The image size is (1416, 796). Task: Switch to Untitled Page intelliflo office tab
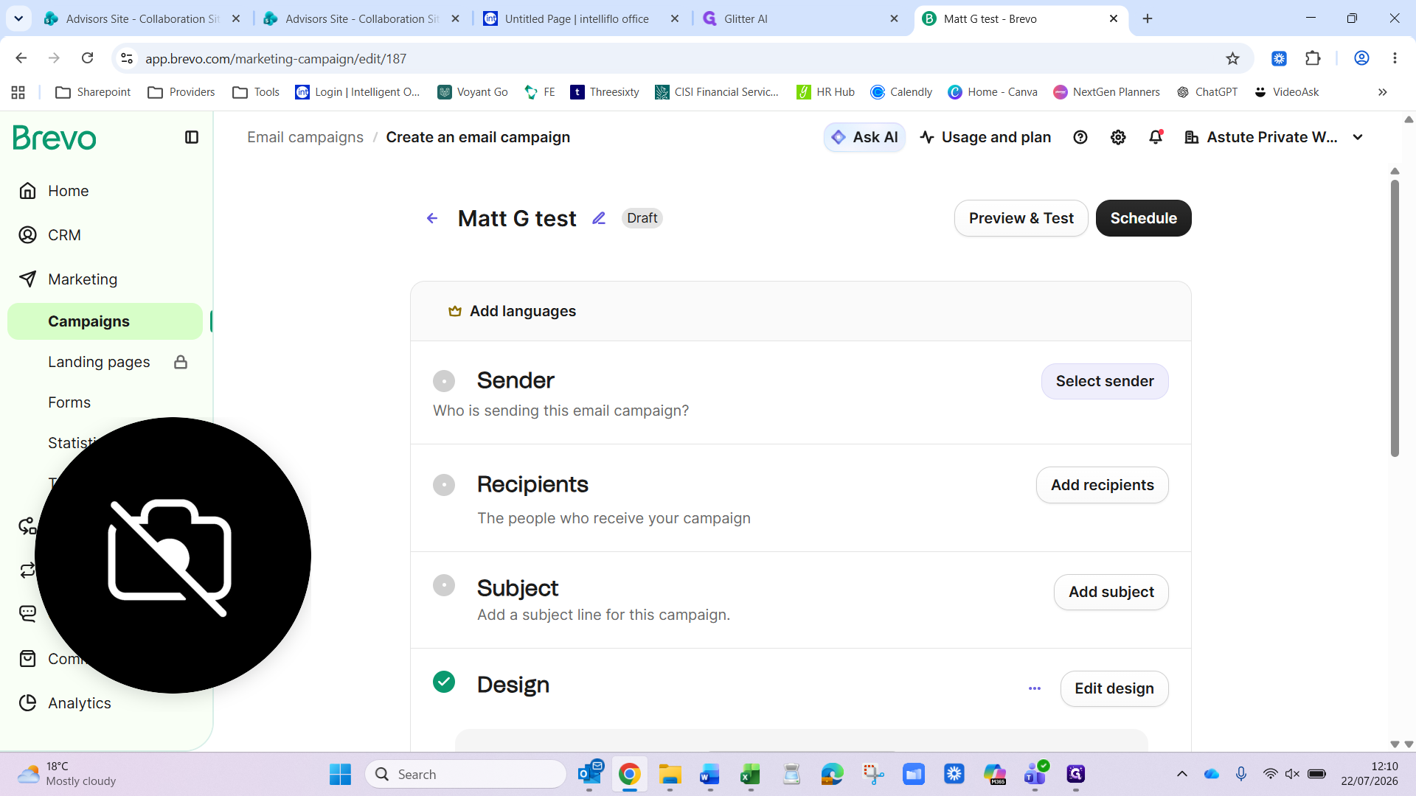582,18
